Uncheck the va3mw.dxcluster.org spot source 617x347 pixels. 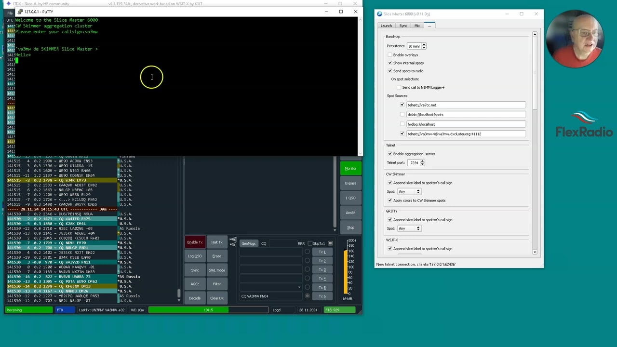click(402, 134)
